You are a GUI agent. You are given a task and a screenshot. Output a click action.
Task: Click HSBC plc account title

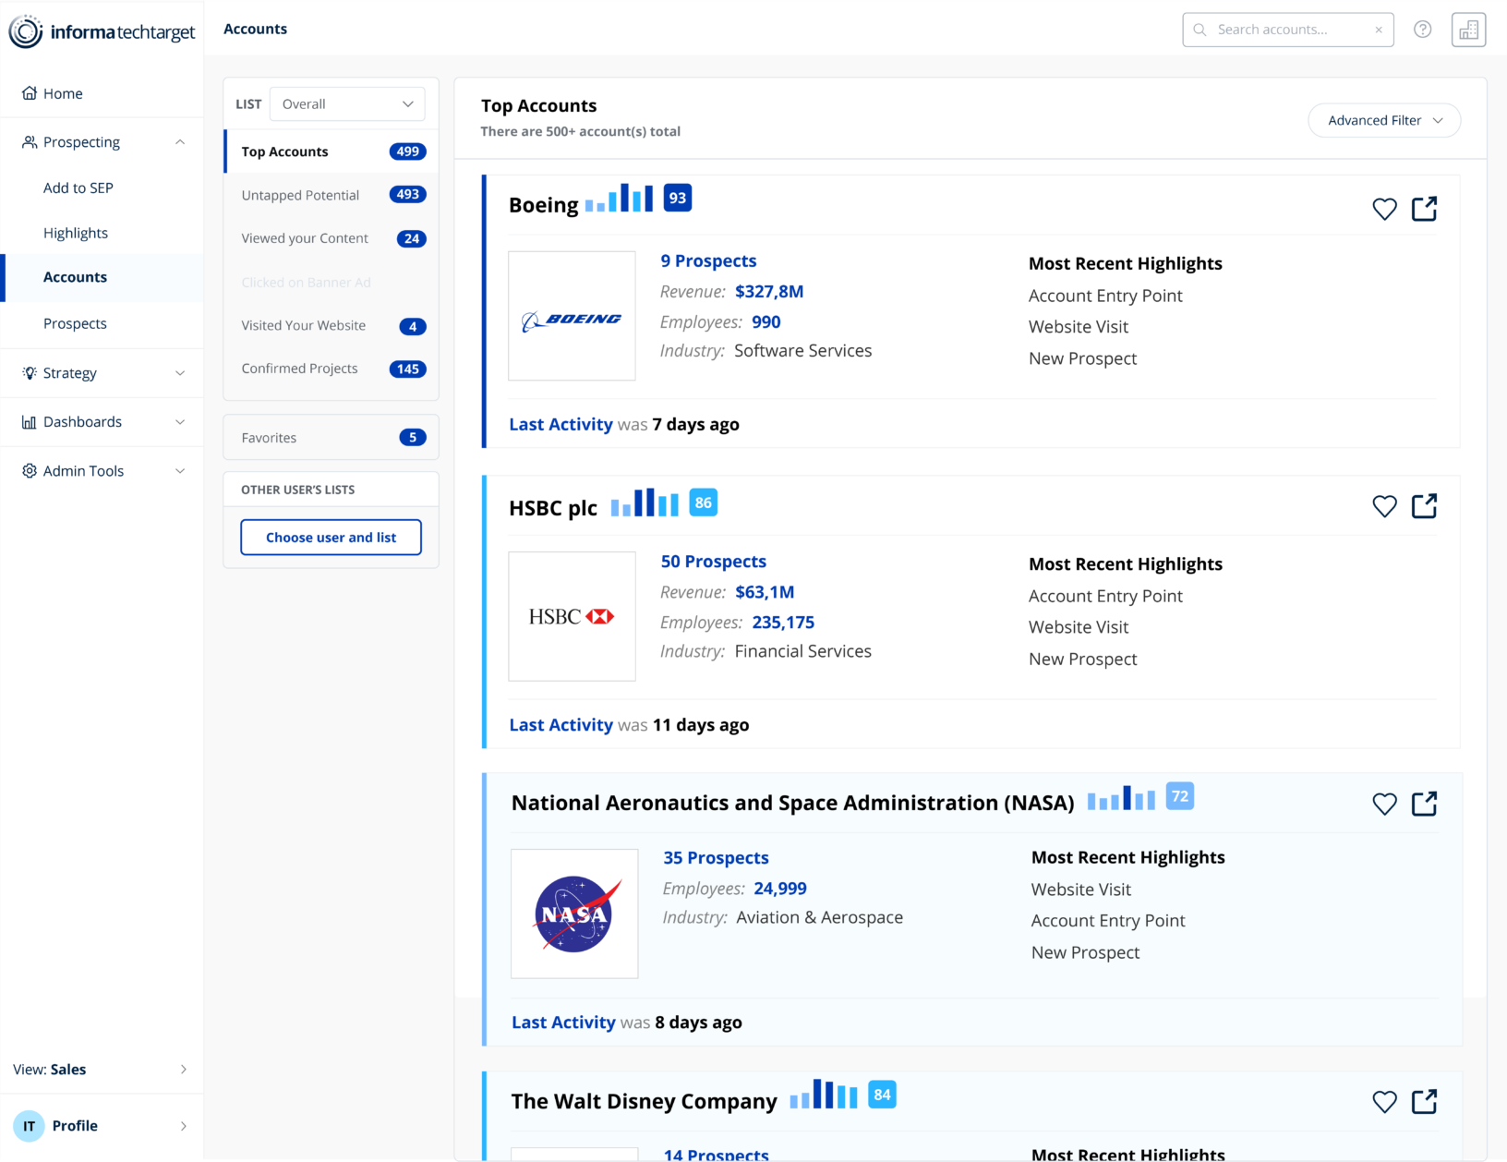[553, 508]
